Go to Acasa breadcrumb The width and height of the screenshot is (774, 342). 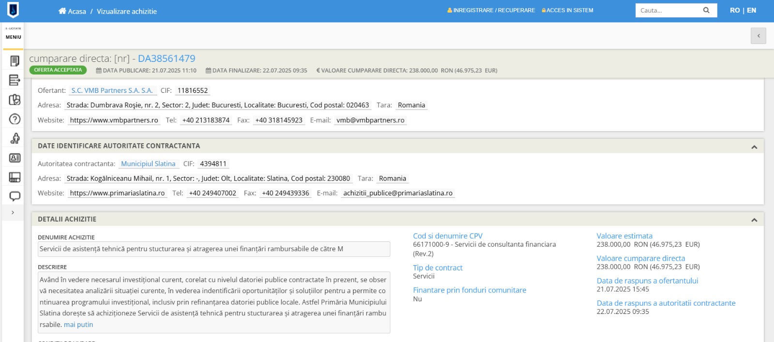(x=72, y=11)
